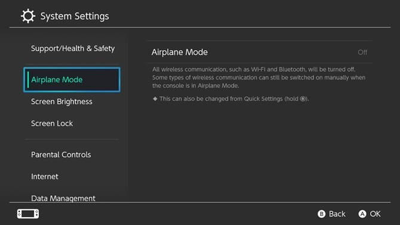Open Support/Health & Safety settings
Screen dimensions: 400x225
pyautogui.click(x=73, y=48)
